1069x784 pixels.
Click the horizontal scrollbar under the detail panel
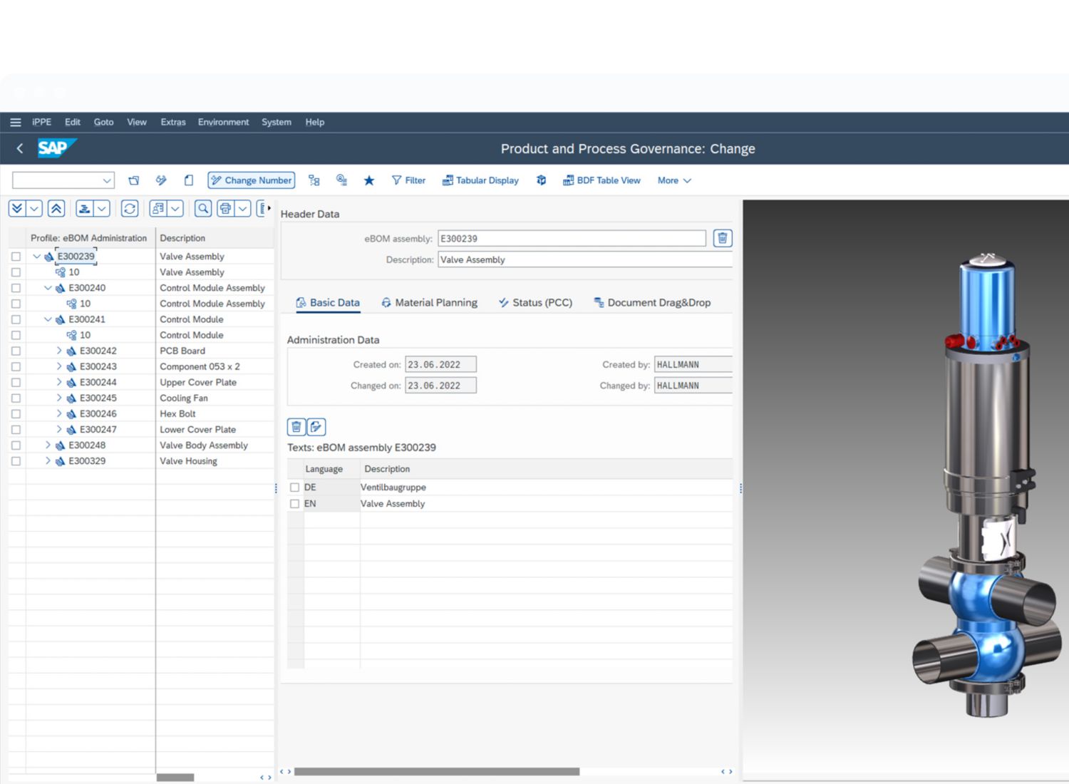point(436,771)
